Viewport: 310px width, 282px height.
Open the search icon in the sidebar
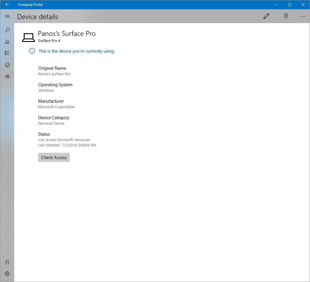tap(7, 30)
